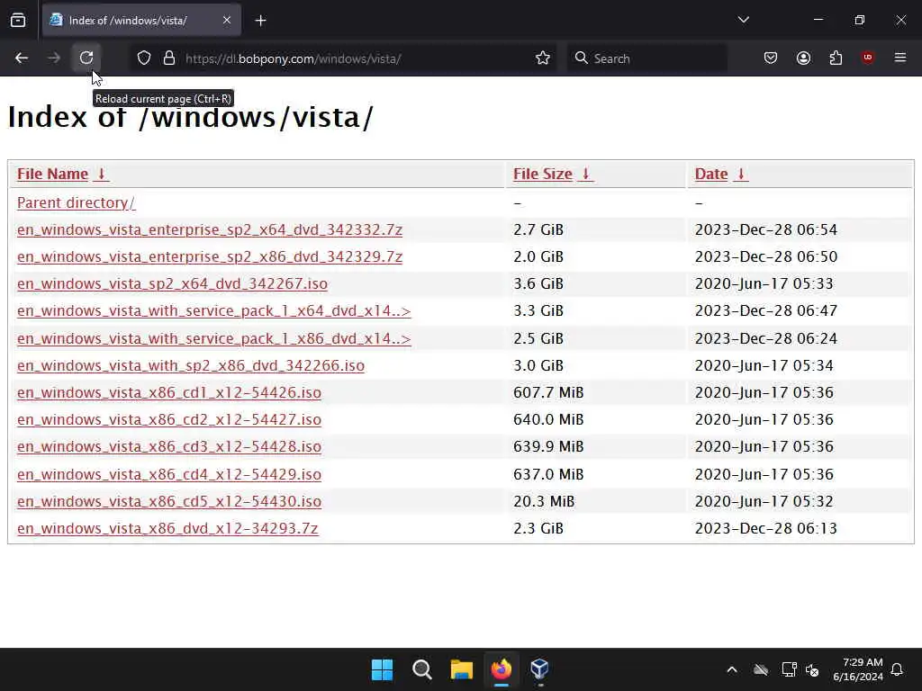This screenshot has width=922, height=691.
Task: Focus the Search box
Action: click(646, 58)
